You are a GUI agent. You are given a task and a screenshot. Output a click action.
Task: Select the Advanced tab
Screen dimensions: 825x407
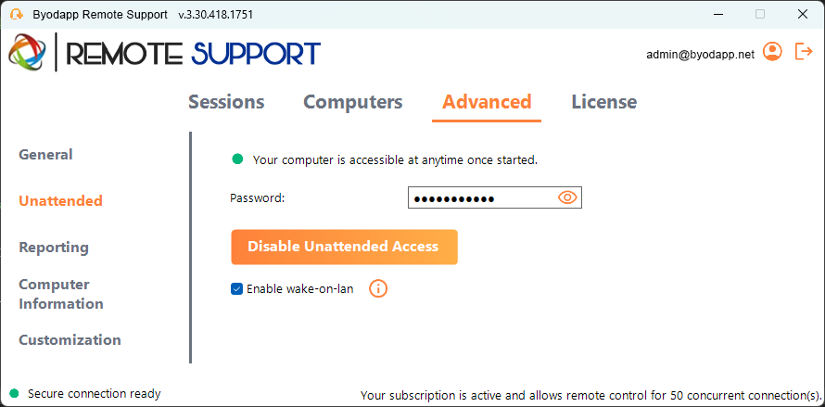(x=487, y=102)
